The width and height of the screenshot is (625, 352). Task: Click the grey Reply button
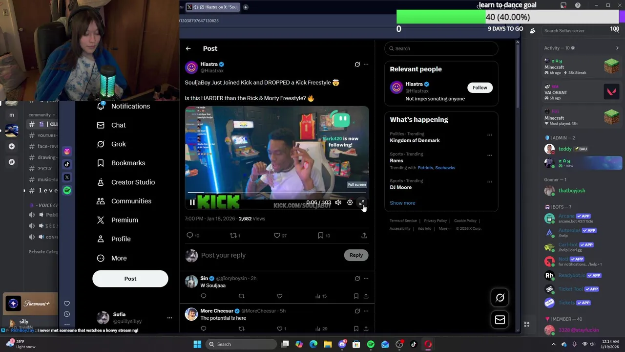356,255
